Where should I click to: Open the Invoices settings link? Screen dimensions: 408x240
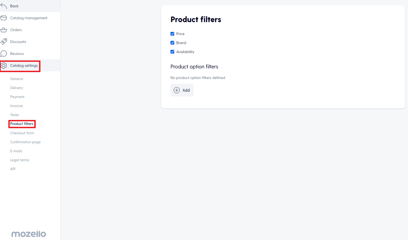[17, 106]
